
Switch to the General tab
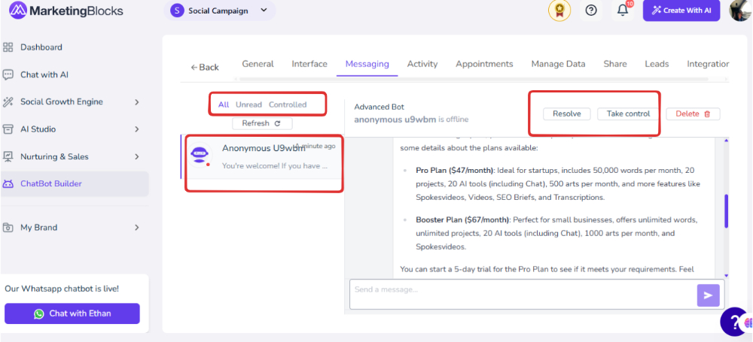click(258, 64)
